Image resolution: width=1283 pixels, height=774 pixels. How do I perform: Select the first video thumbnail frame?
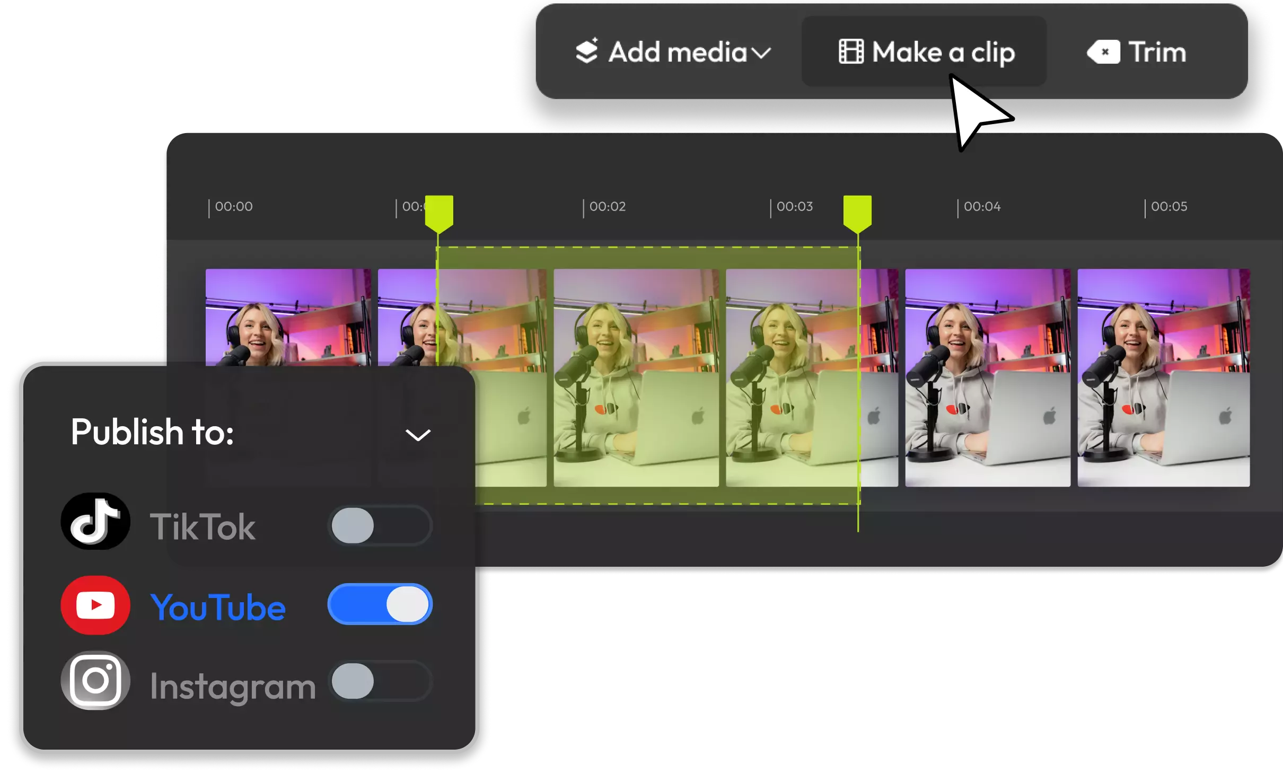pos(288,317)
